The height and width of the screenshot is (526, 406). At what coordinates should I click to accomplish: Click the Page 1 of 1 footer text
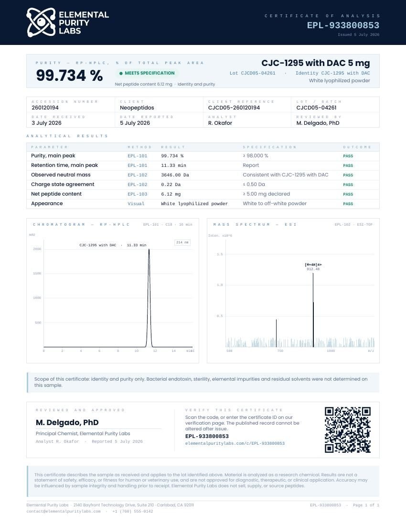pyautogui.click(x=366, y=505)
